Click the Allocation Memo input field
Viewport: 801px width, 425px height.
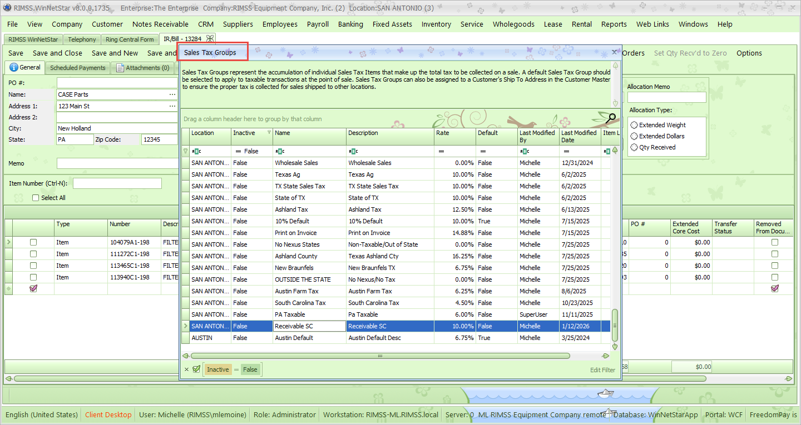[x=666, y=97]
